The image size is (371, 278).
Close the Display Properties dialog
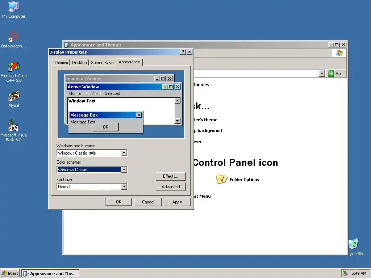click(189, 52)
